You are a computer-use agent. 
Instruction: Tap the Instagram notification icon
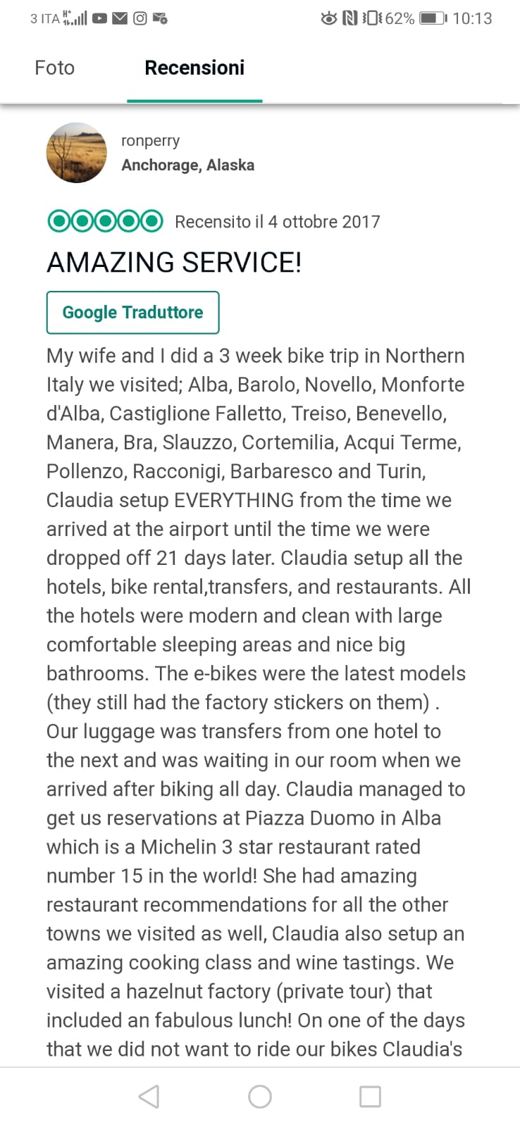[x=140, y=18]
